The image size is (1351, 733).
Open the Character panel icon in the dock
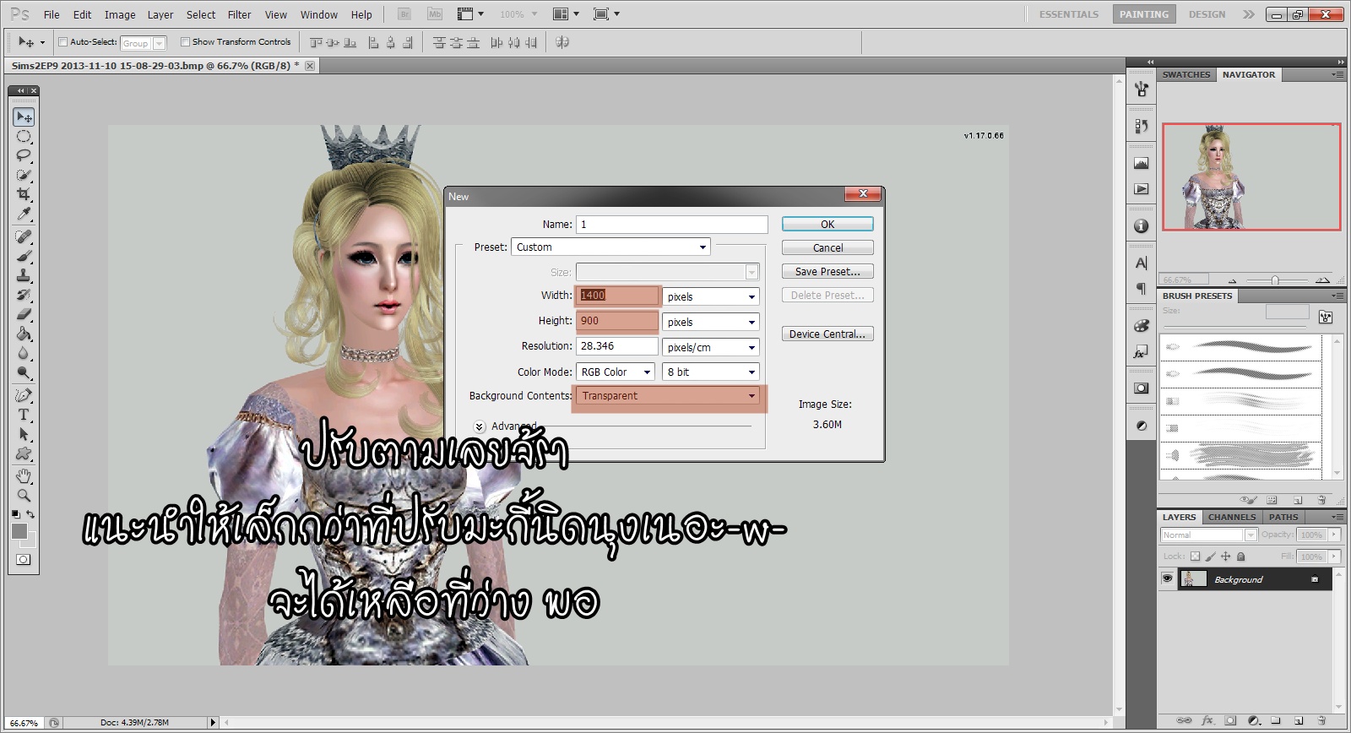(x=1142, y=263)
